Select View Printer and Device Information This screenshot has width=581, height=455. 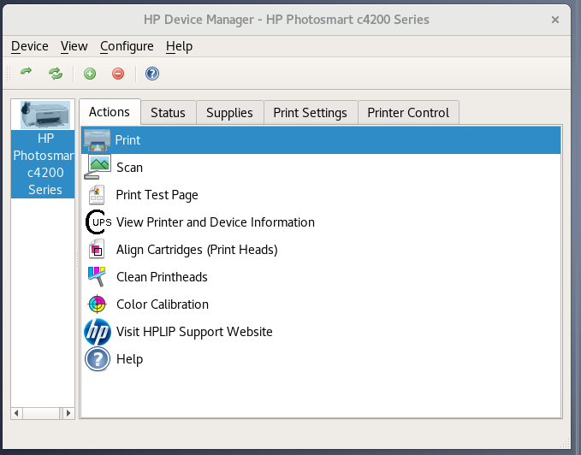pos(215,222)
